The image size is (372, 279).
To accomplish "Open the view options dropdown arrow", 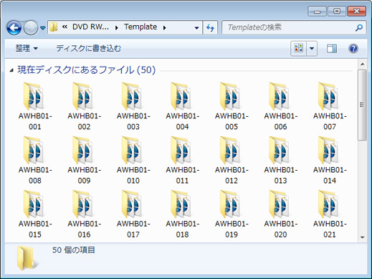I will pyautogui.click(x=312, y=49).
